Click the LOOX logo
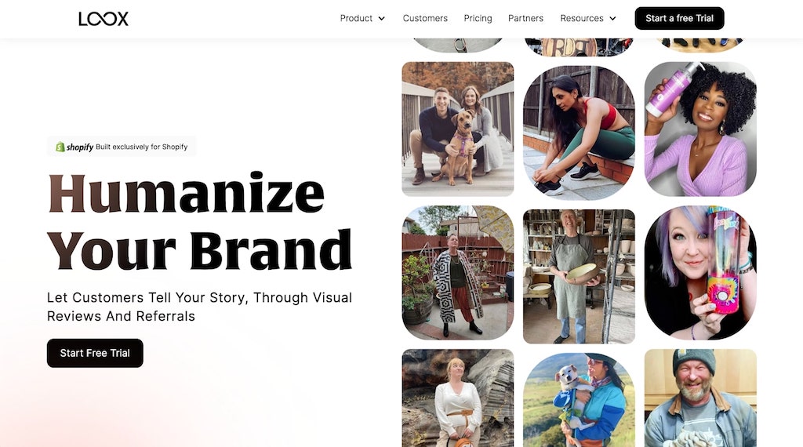This screenshot has height=447, width=803. [x=104, y=19]
